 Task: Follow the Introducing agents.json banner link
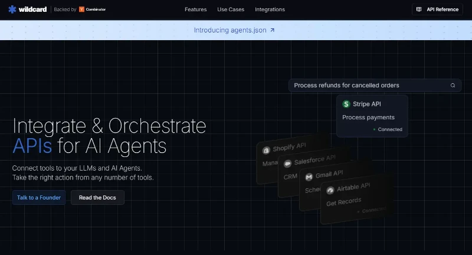click(234, 30)
